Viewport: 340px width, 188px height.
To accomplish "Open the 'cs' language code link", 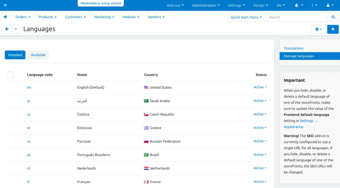I will coord(29,114).
